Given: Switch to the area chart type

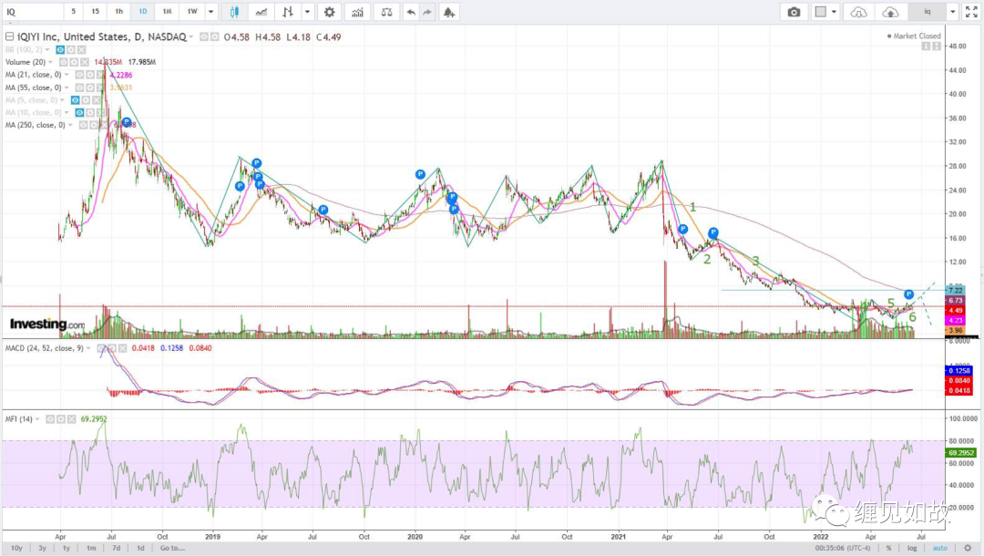Looking at the screenshot, I should pyautogui.click(x=261, y=12).
